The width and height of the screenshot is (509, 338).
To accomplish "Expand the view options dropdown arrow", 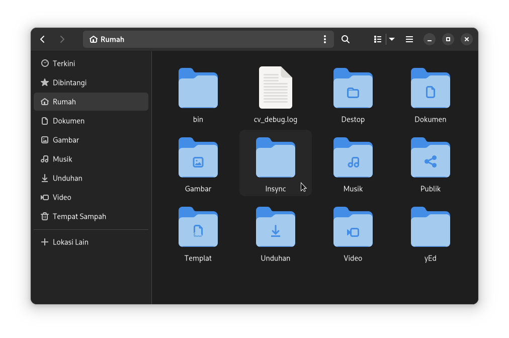I will pos(392,39).
